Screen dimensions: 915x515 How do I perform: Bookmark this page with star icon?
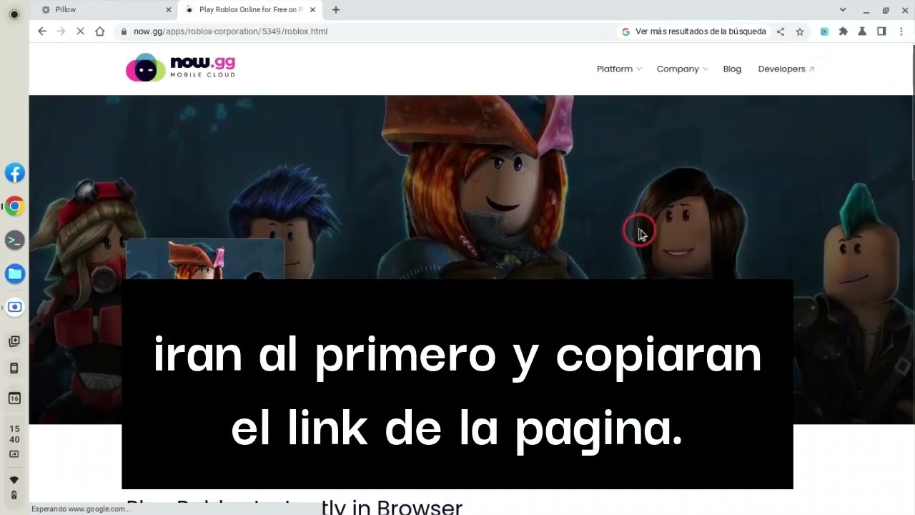(x=800, y=31)
